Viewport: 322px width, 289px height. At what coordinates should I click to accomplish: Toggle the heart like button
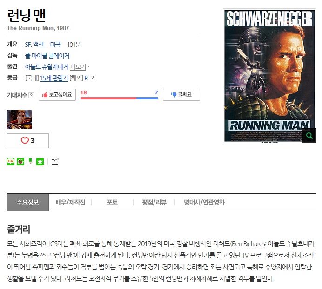click(x=28, y=141)
